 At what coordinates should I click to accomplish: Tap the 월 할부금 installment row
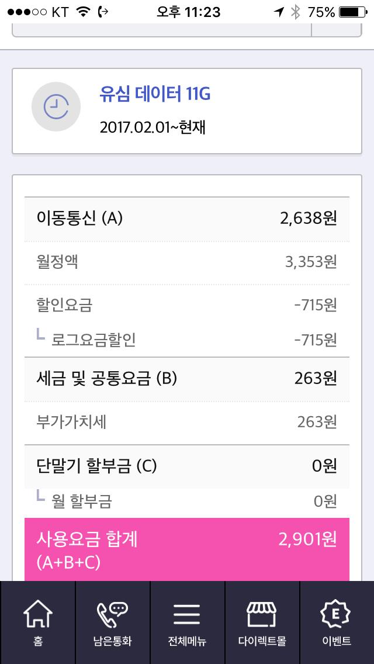[187, 501]
